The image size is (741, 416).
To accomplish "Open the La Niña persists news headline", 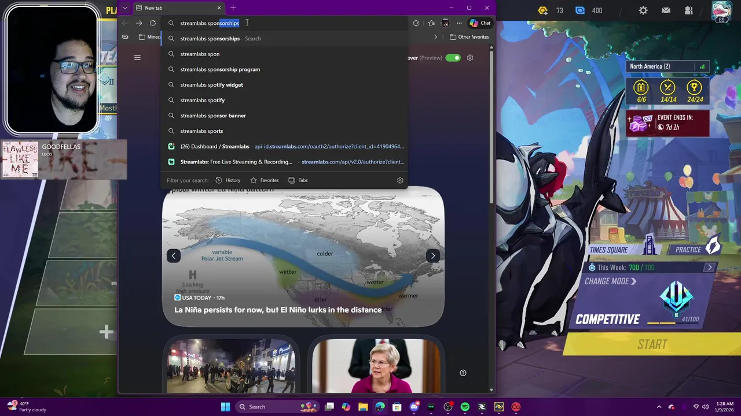I will pos(278,310).
